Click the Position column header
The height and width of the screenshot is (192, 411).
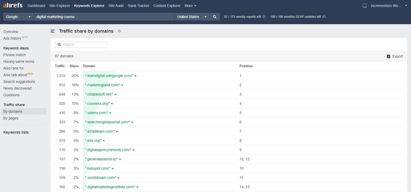coord(246,66)
